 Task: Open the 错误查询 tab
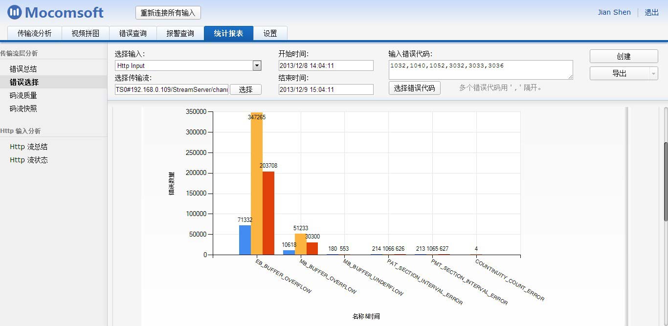click(x=133, y=34)
